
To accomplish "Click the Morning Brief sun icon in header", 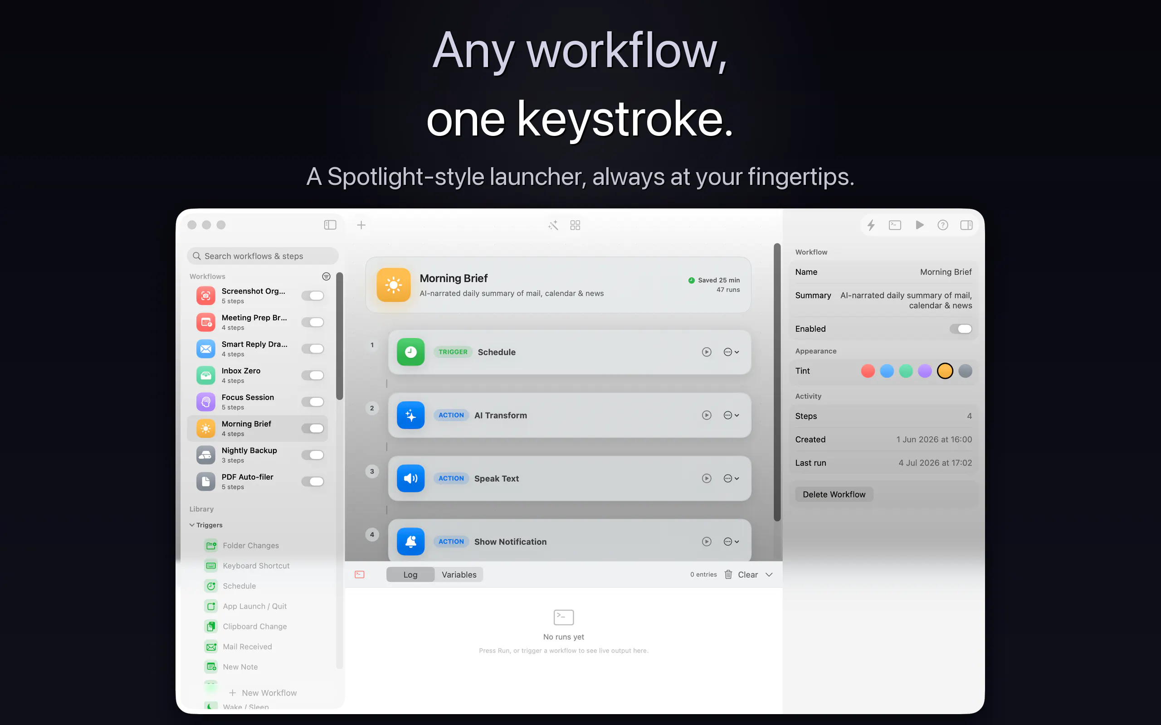I will click(x=393, y=285).
